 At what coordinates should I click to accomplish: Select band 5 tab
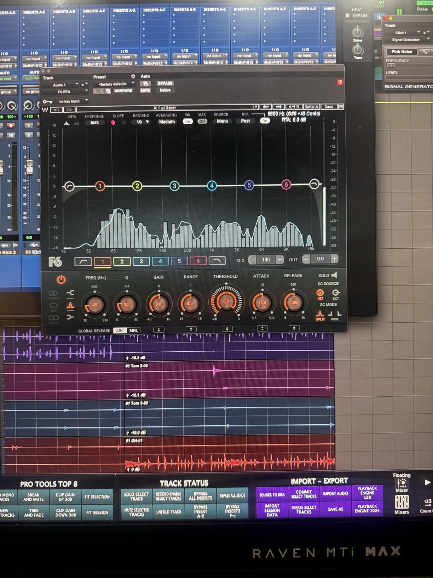179,261
